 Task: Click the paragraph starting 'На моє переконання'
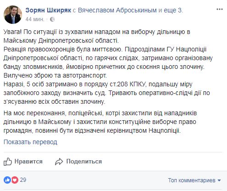[x=100, y=122]
